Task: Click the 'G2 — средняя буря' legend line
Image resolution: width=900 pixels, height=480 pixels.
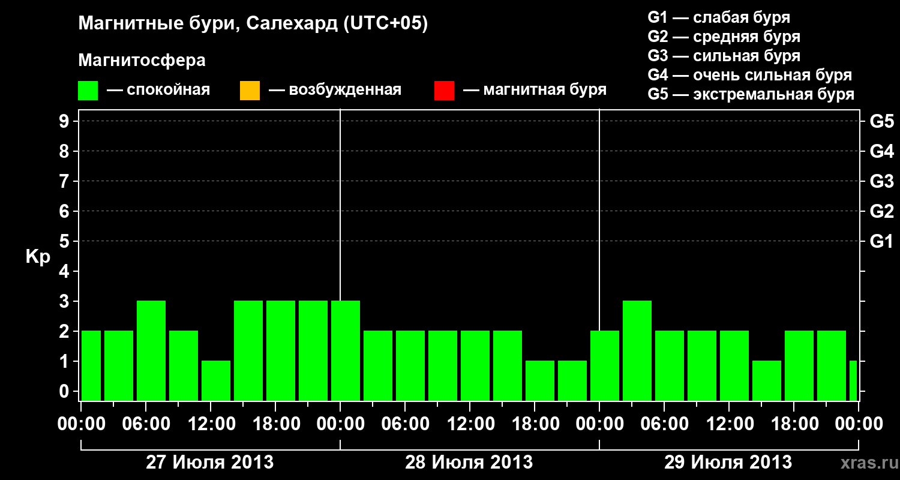Action: pyautogui.click(x=724, y=37)
